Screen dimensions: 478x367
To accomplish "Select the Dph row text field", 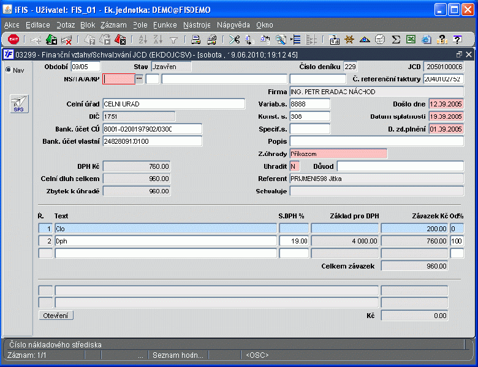I will click(165, 241).
